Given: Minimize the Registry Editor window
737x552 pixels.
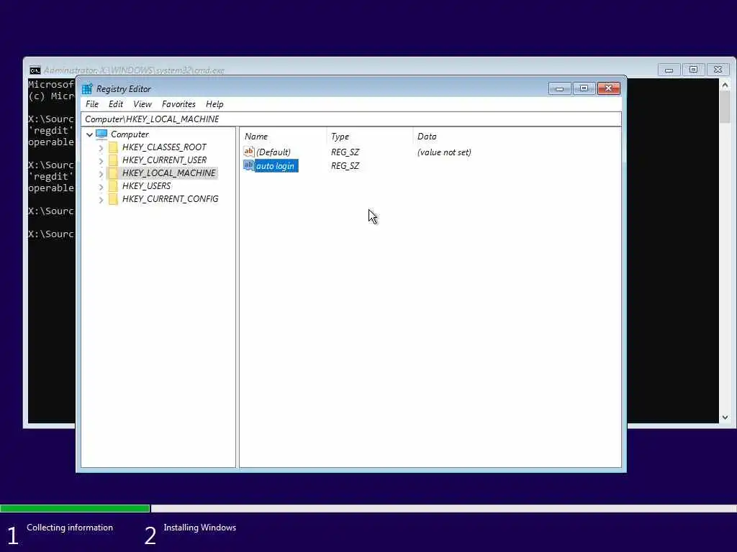Looking at the screenshot, I should pyautogui.click(x=559, y=88).
